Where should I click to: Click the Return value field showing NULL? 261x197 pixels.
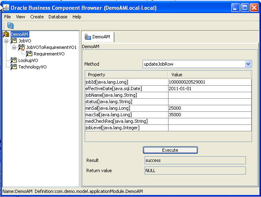pyautogui.click(x=195, y=170)
